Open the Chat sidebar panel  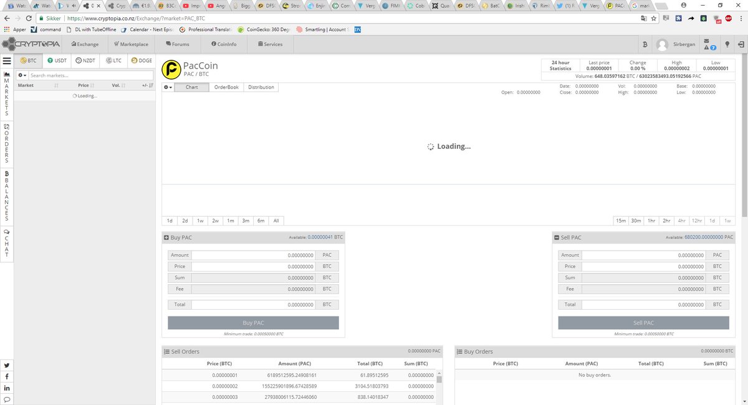(7, 243)
